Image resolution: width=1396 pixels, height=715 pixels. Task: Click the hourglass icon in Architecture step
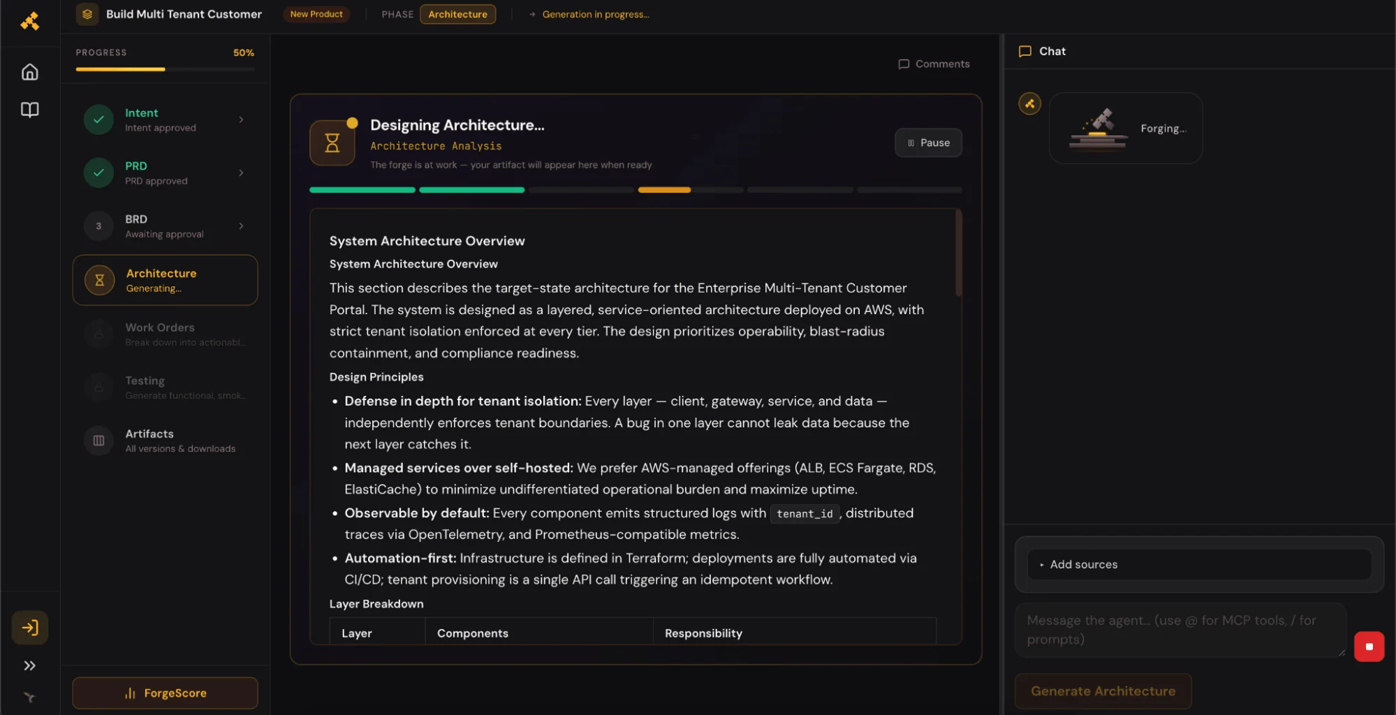[99, 280]
